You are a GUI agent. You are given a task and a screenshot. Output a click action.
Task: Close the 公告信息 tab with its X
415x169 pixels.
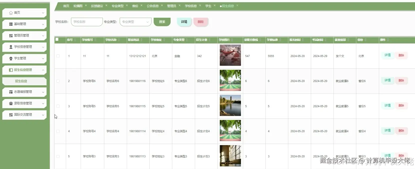coord(162,5)
